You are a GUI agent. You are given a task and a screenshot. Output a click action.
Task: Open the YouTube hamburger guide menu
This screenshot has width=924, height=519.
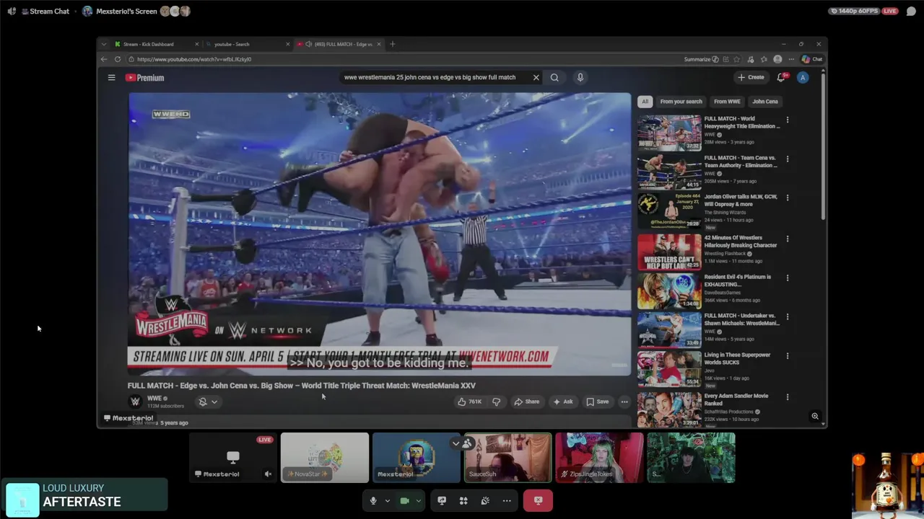111,77
